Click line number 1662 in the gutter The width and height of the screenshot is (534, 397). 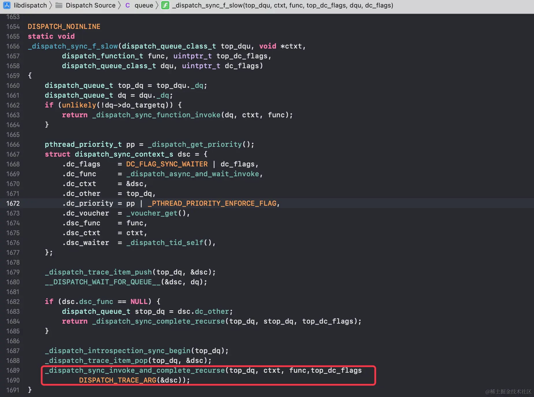pos(13,105)
